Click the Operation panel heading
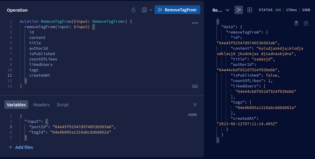 pos(17,10)
